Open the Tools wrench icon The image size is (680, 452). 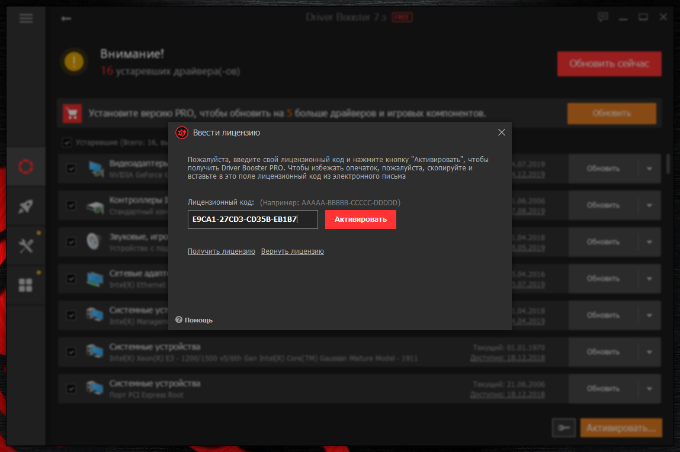(25, 246)
